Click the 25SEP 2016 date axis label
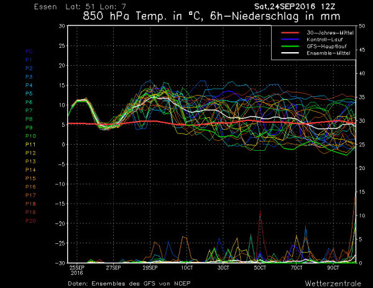The height and width of the screenshot is (288, 373). (77, 270)
